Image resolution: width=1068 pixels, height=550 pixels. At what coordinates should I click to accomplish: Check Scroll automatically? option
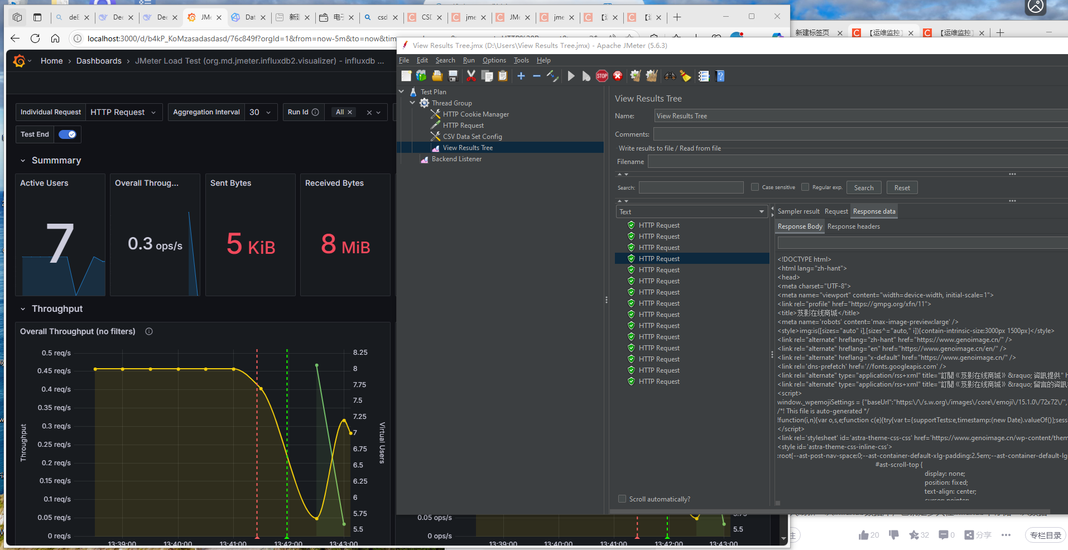(622, 499)
